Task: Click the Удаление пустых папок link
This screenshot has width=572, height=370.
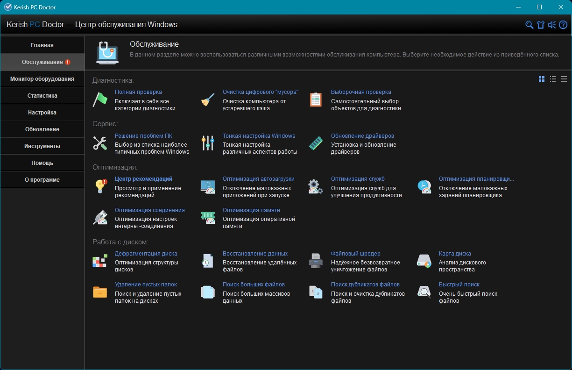Action: pyautogui.click(x=146, y=285)
